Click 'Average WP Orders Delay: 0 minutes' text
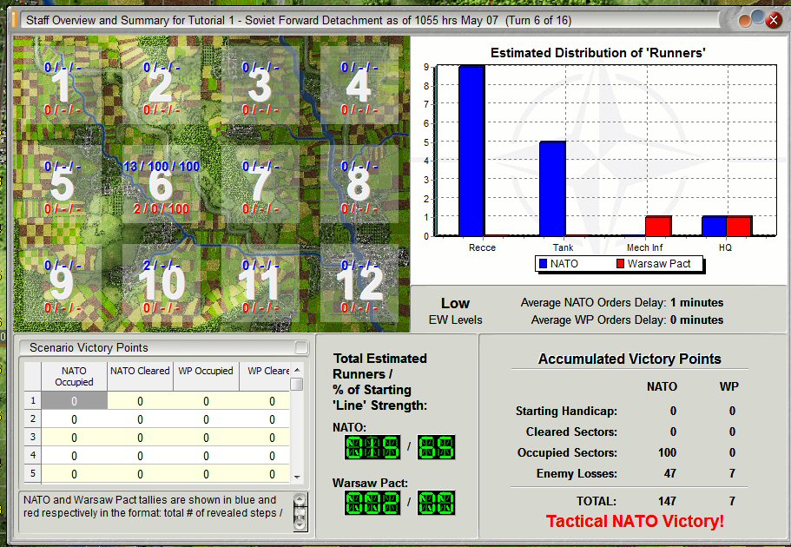Image resolution: width=791 pixels, height=547 pixels. (627, 320)
